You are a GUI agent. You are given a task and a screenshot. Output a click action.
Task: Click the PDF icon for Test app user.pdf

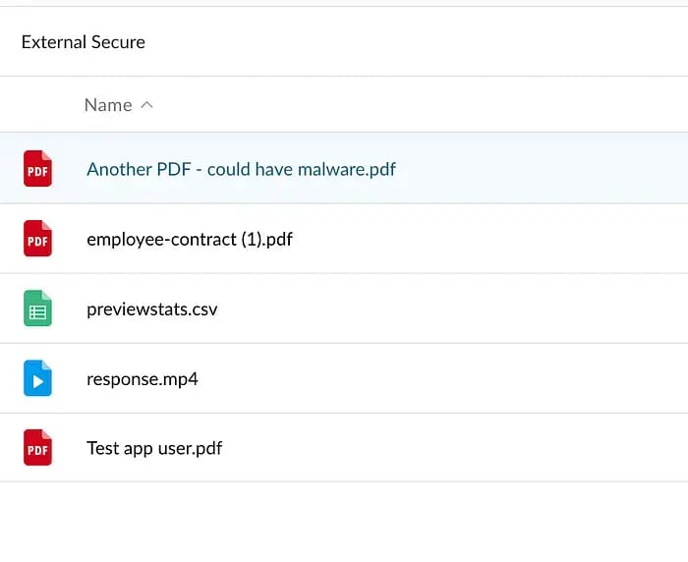pos(37,447)
